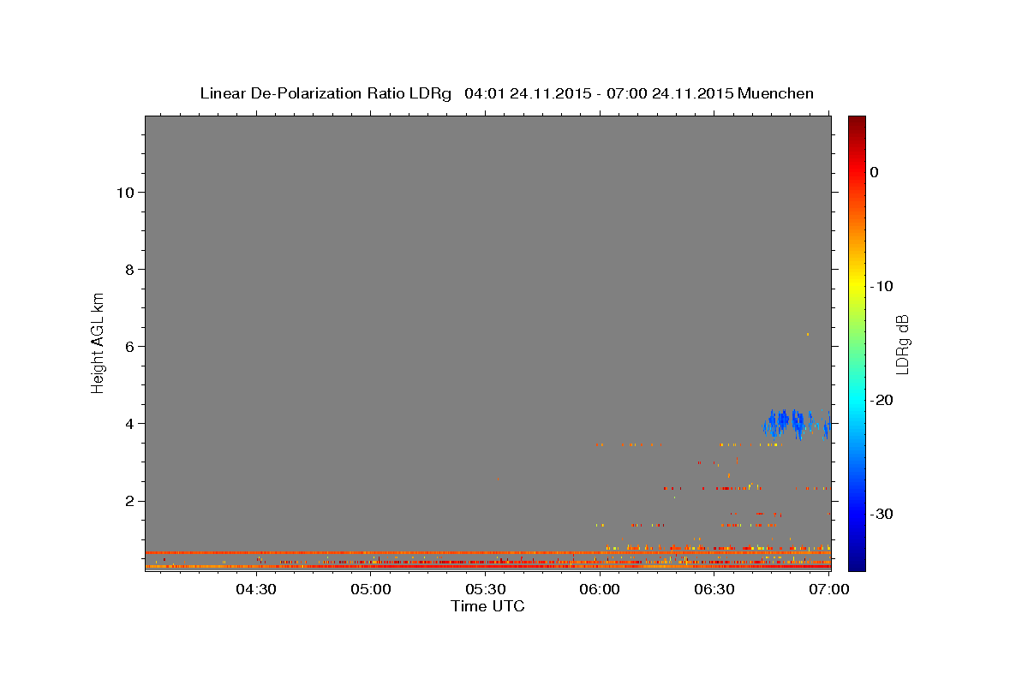Select the 'Height AGL km' axis label
The height and width of the screenshot is (685, 1028).
tap(98, 342)
